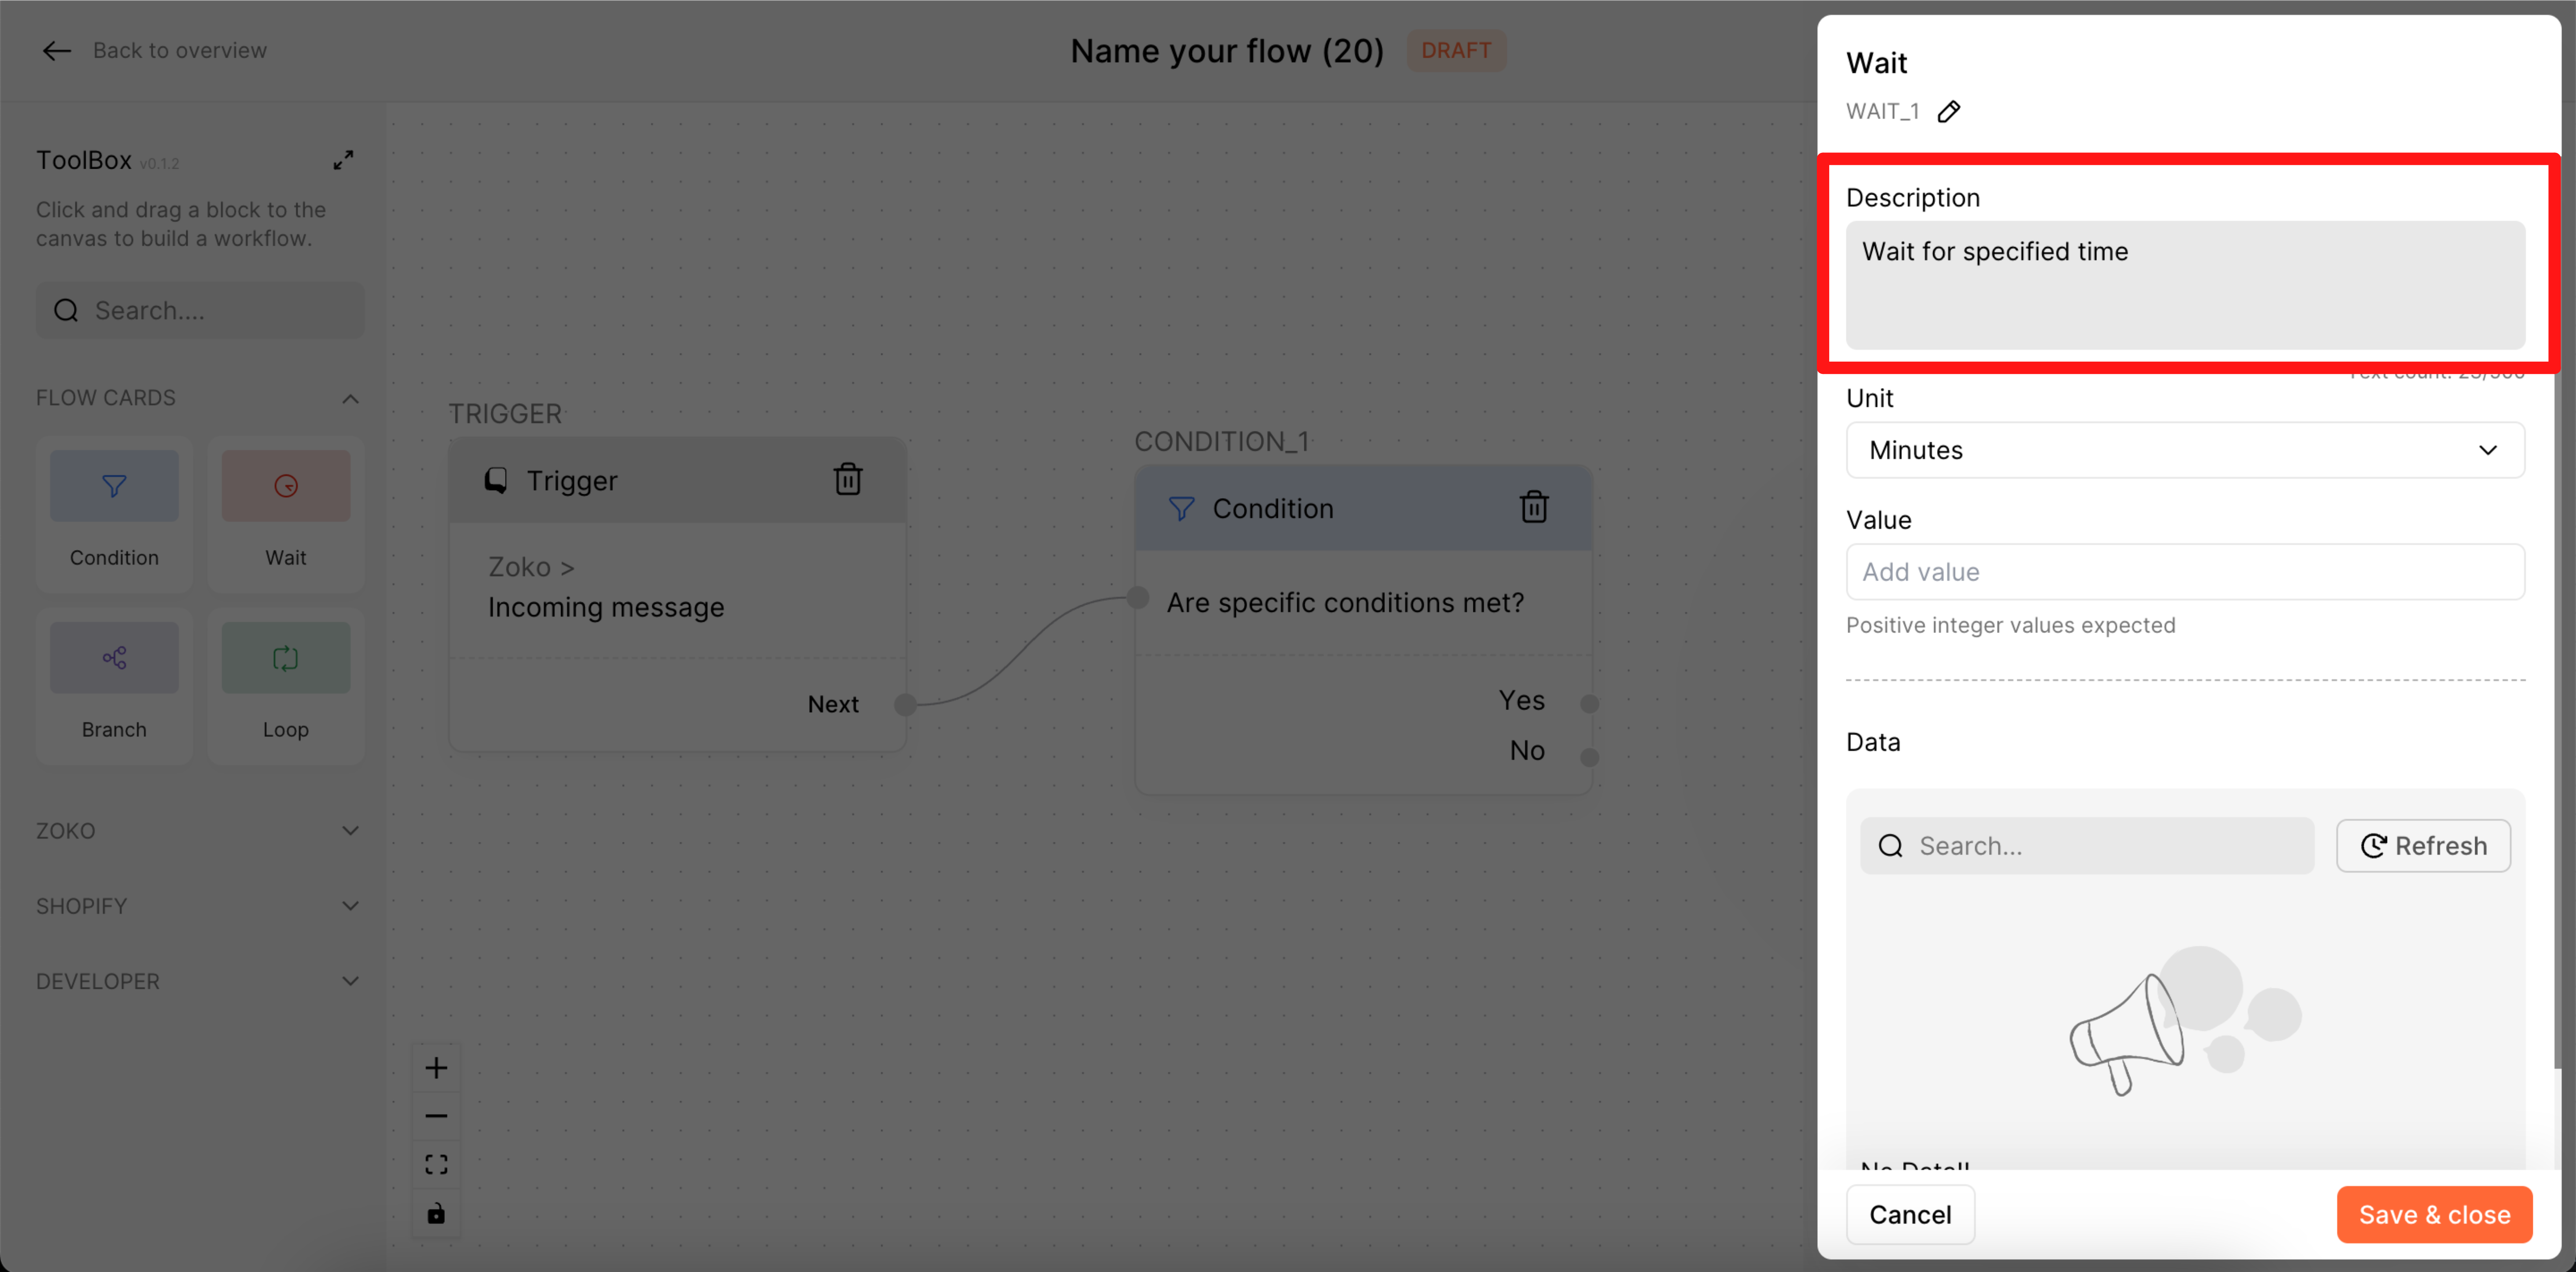2576x1272 pixels.
Task: Click the Data search magnifier icon
Action: [x=1890, y=846]
